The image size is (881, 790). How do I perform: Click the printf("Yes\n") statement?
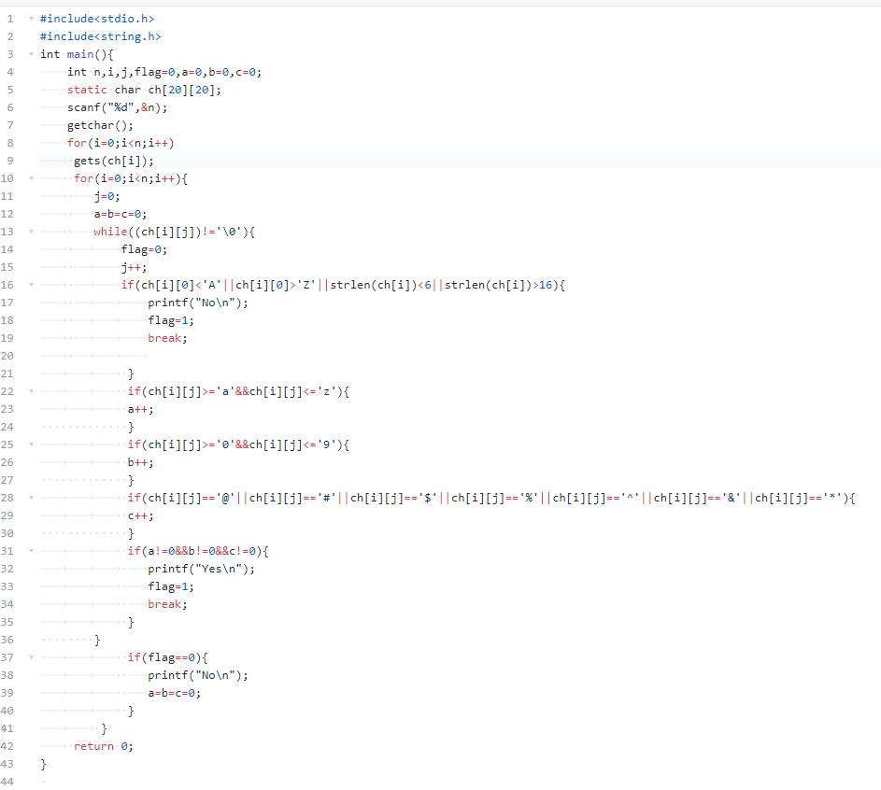[201, 569]
